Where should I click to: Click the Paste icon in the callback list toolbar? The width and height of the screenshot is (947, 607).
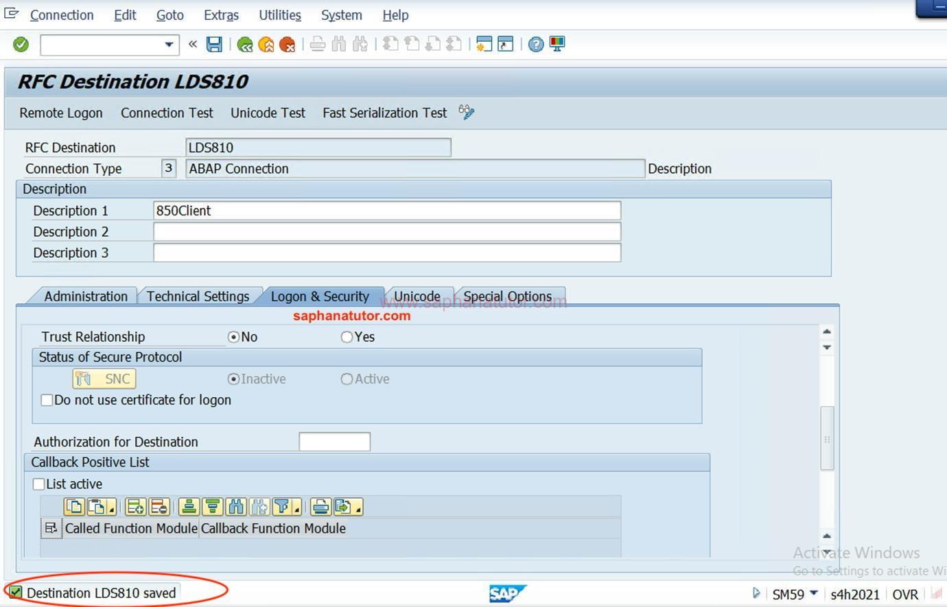pyautogui.click(x=97, y=507)
